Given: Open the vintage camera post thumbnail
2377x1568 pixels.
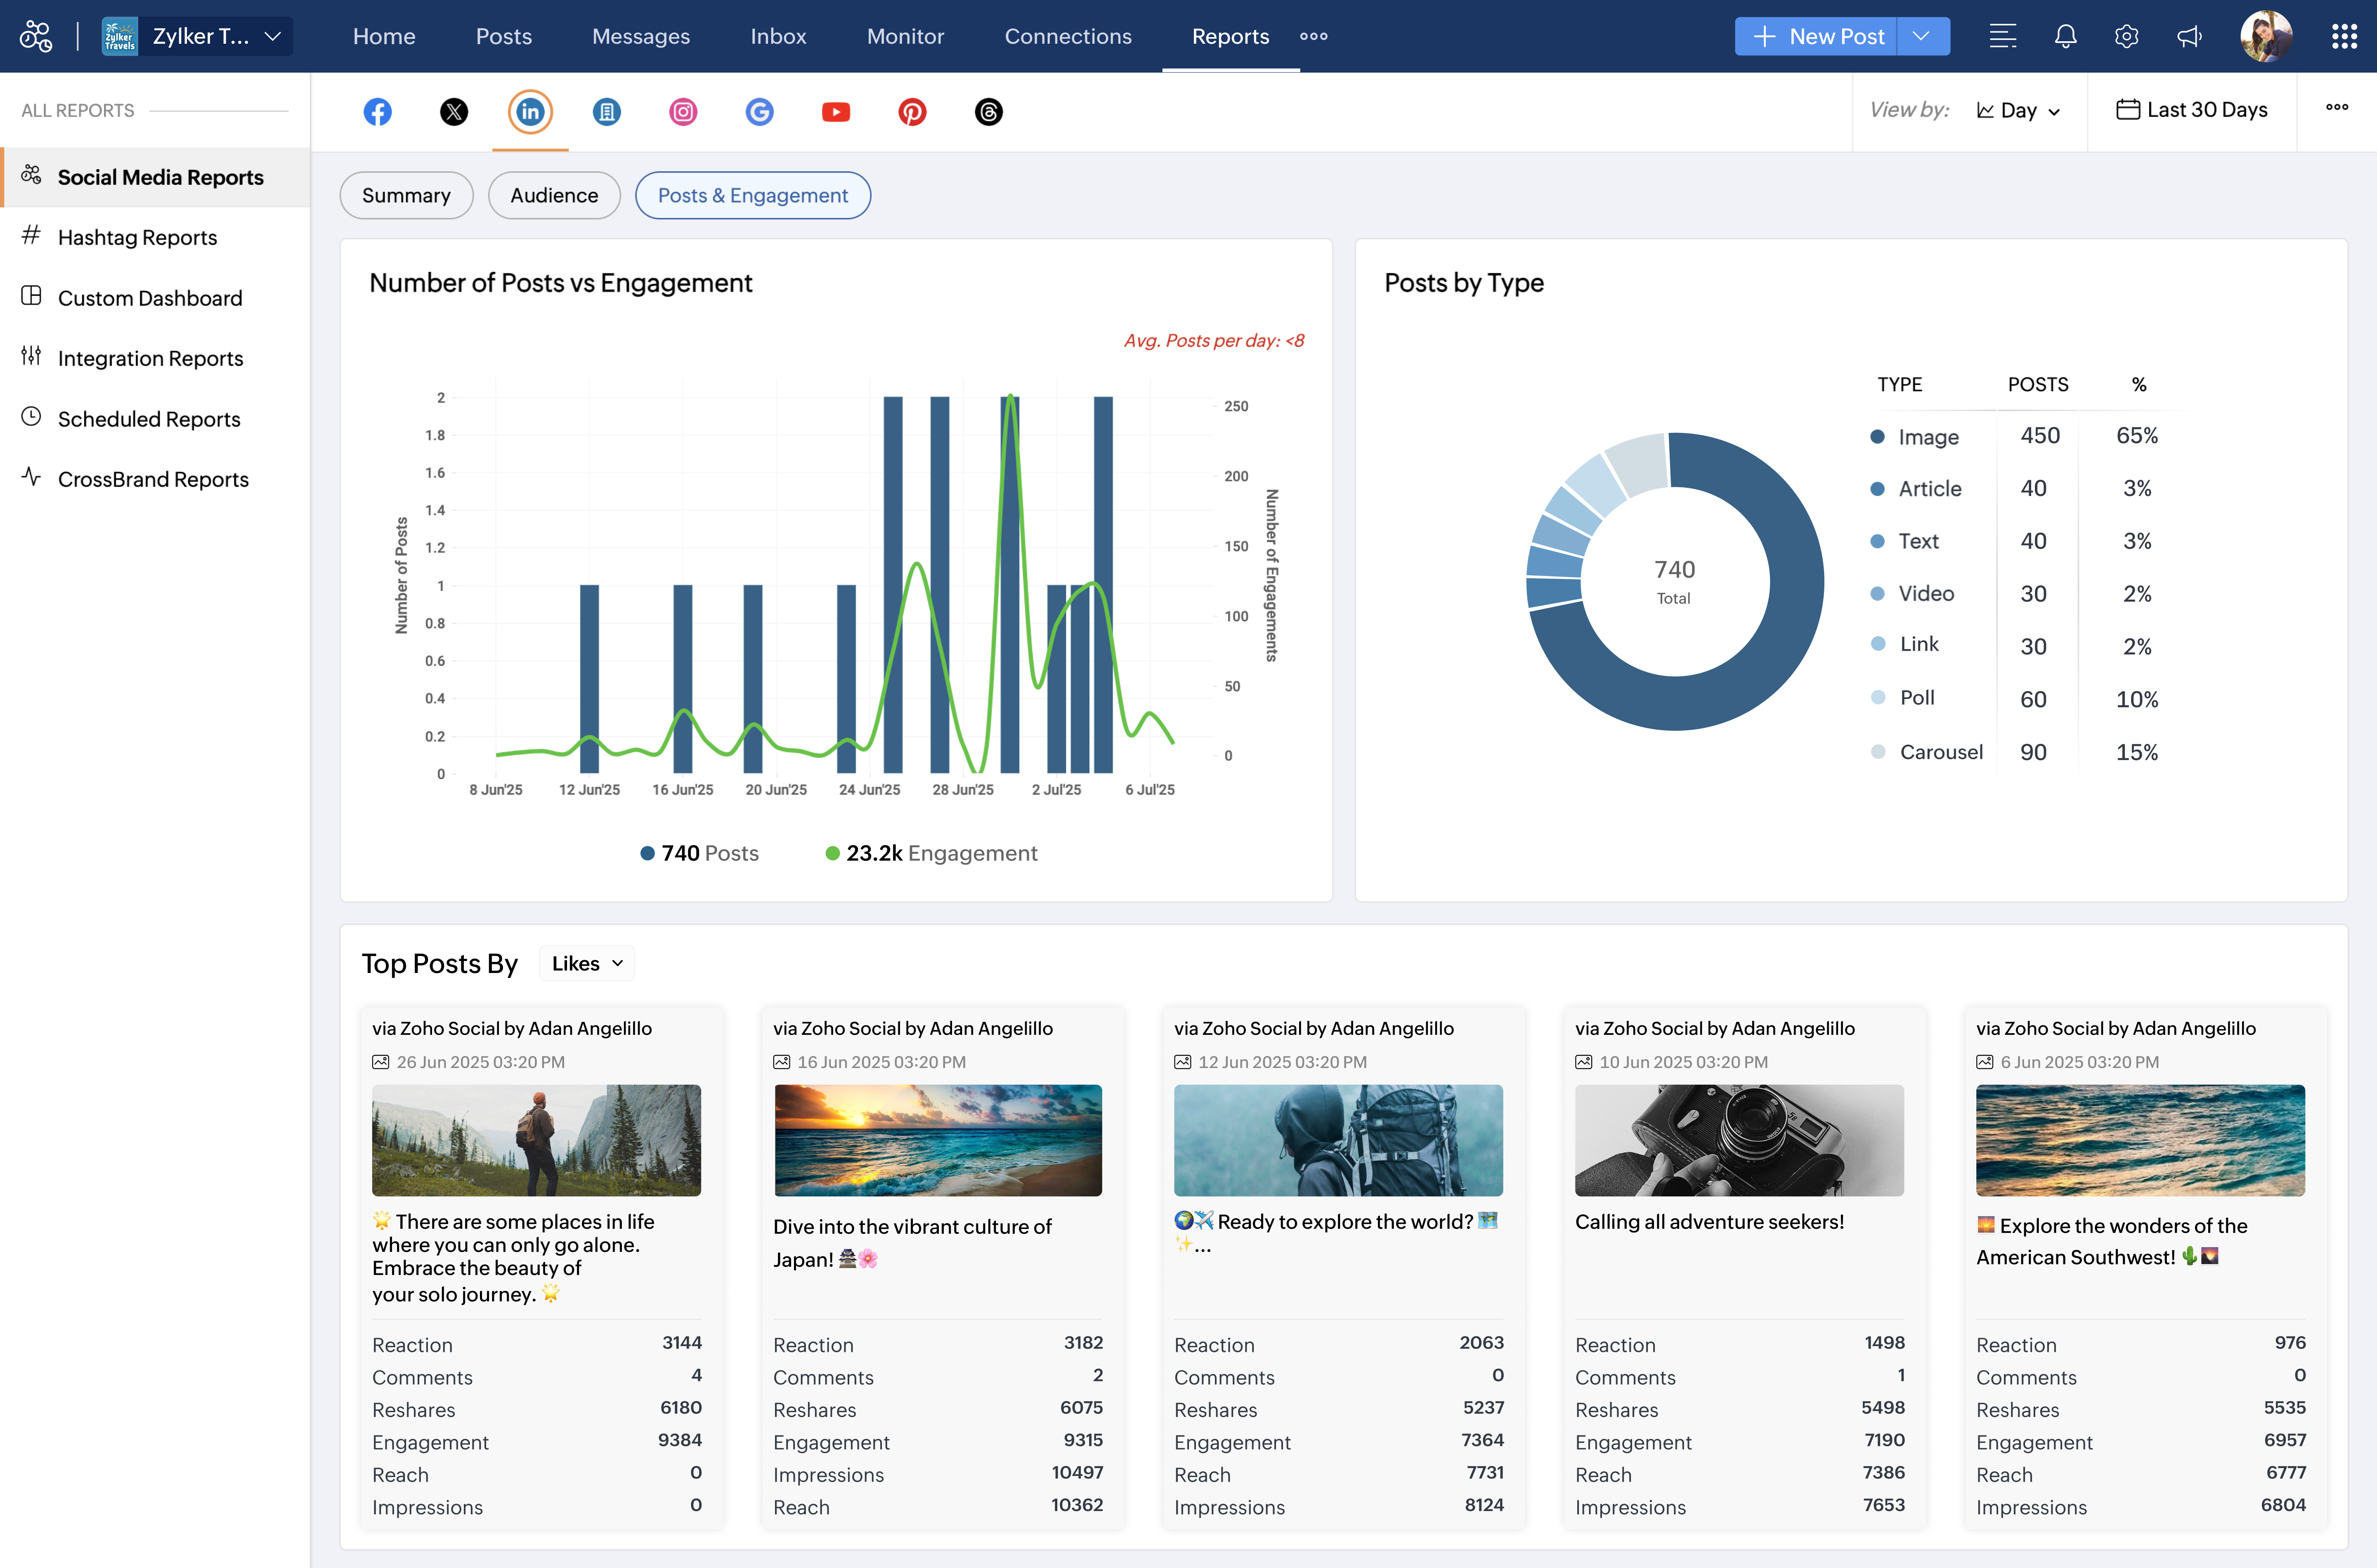Looking at the screenshot, I should pos(1739,1140).
